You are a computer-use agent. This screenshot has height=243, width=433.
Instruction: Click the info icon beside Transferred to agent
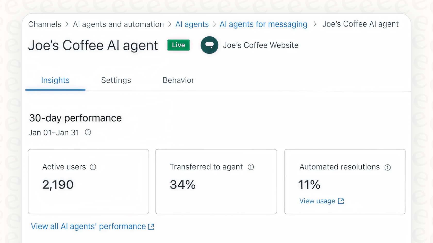pos(251,167)
